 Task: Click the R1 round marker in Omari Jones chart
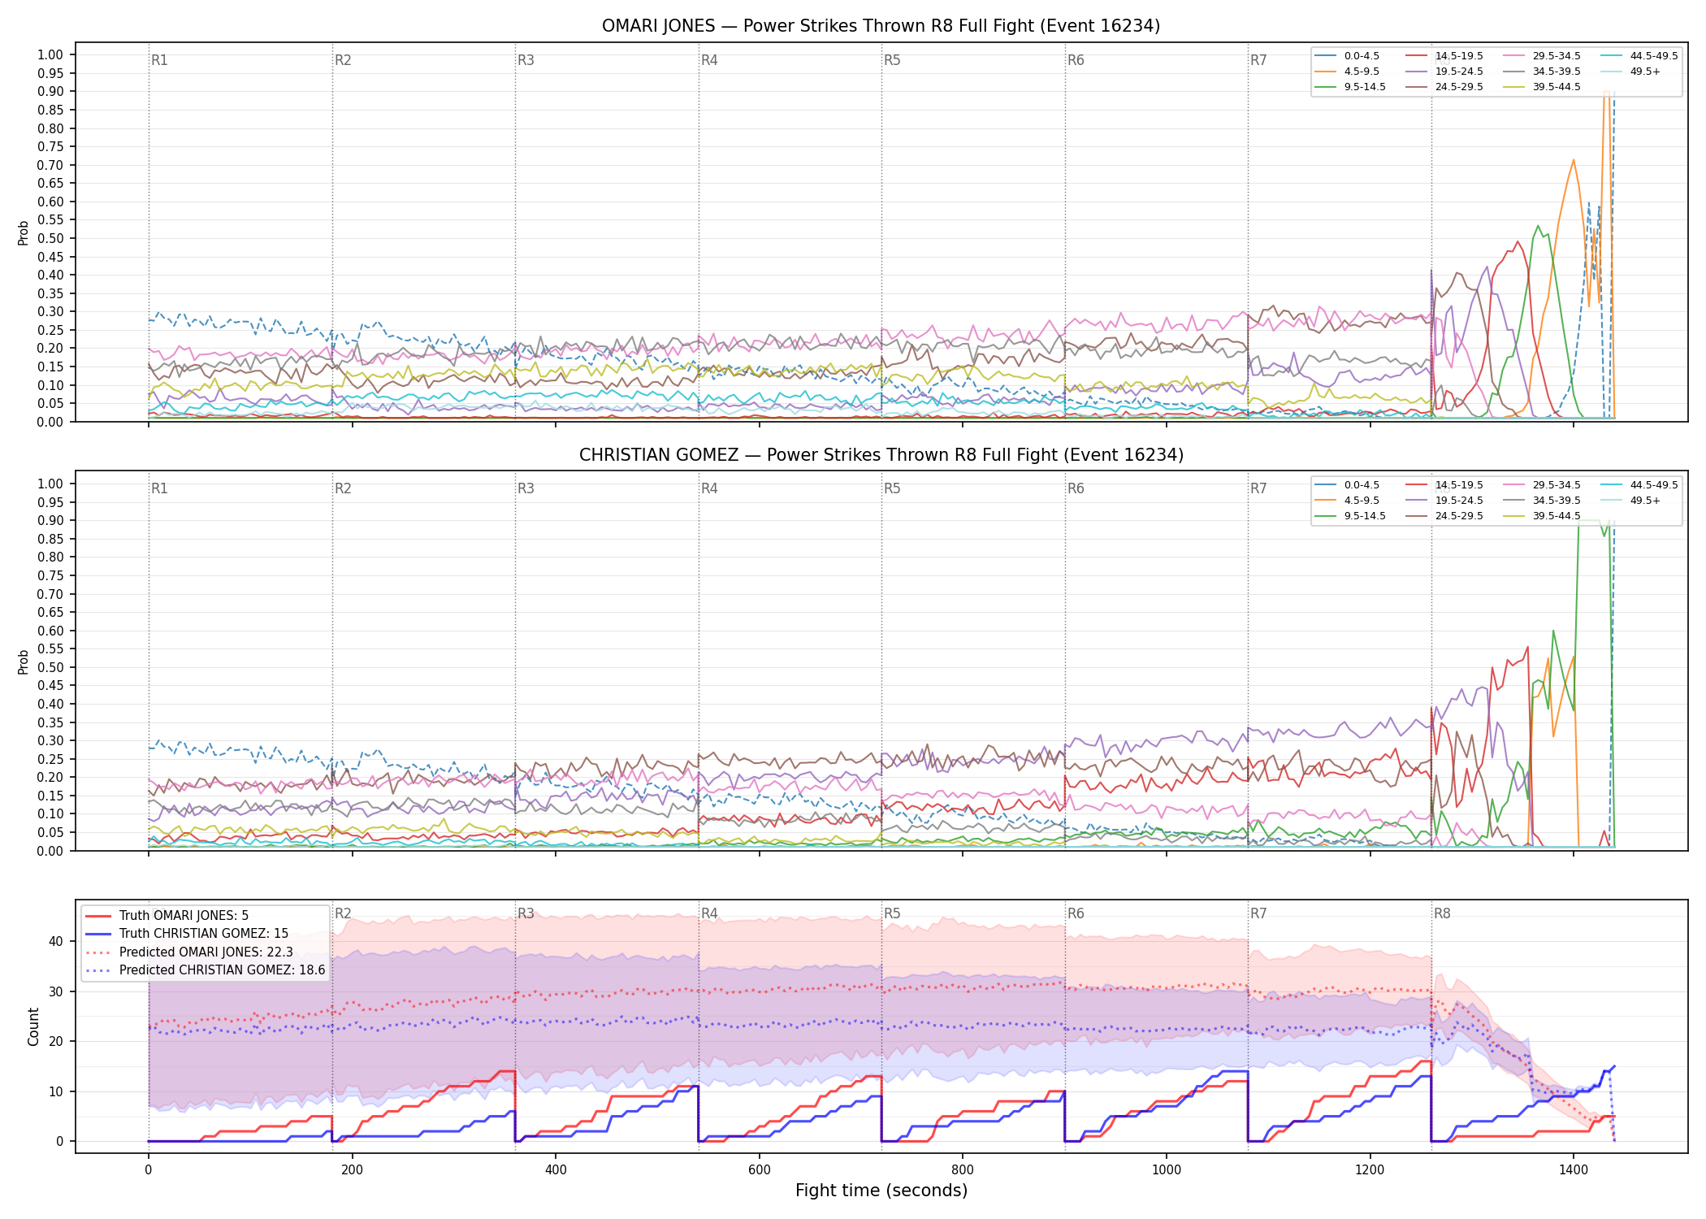[x=159, y=60]
